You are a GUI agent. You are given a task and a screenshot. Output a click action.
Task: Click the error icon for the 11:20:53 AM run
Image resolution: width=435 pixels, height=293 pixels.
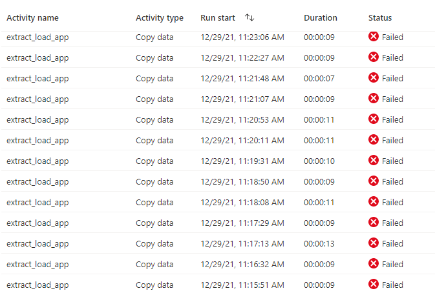click(374, 119)
